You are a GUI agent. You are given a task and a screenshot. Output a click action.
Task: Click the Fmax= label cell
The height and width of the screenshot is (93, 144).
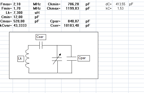pyautogui.click(x=6, y=4)
